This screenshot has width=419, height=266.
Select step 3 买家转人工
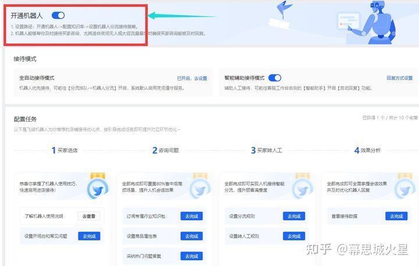[267, 150]
